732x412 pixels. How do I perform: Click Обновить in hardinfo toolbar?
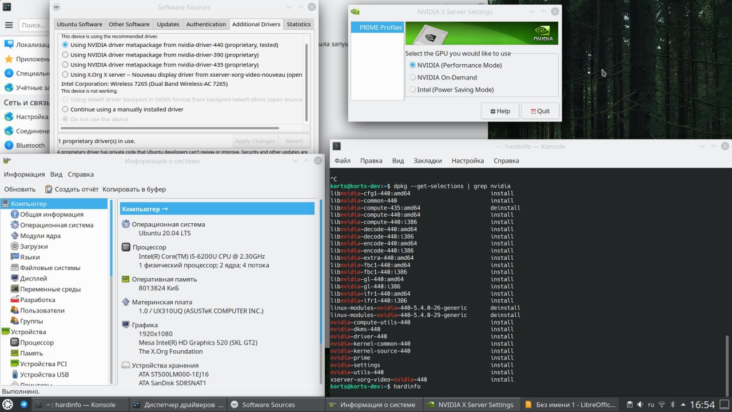pos(20,189)
